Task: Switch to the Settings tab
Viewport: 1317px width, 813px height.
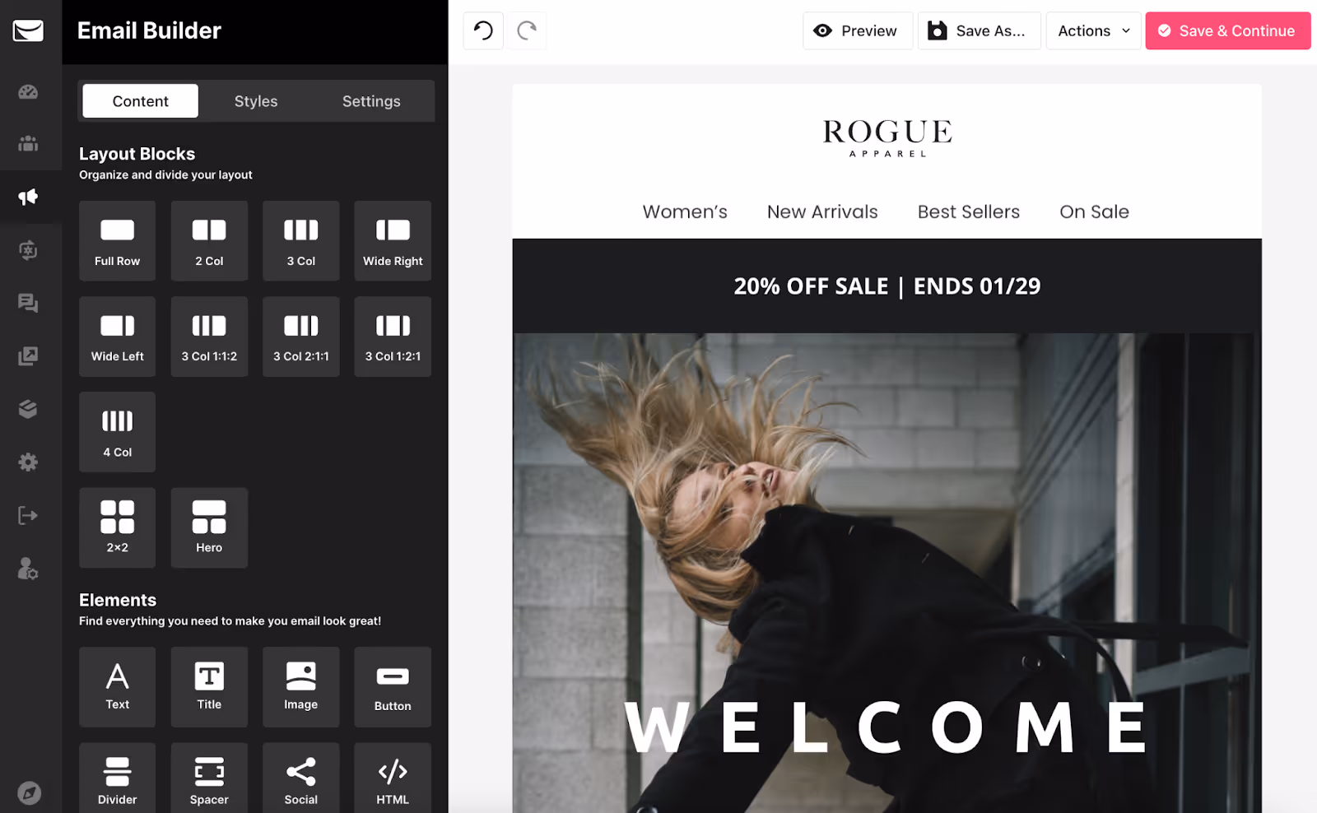Action: click(371, 101)
